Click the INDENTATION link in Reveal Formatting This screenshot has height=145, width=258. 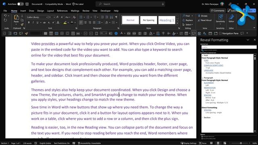click(x=210, y=88)
